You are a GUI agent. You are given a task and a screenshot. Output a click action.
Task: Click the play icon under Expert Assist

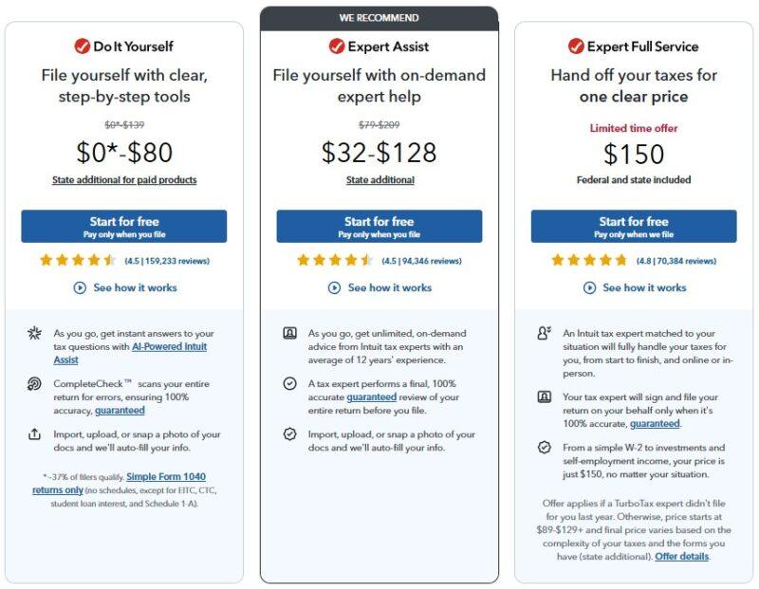tap(335, 287)
